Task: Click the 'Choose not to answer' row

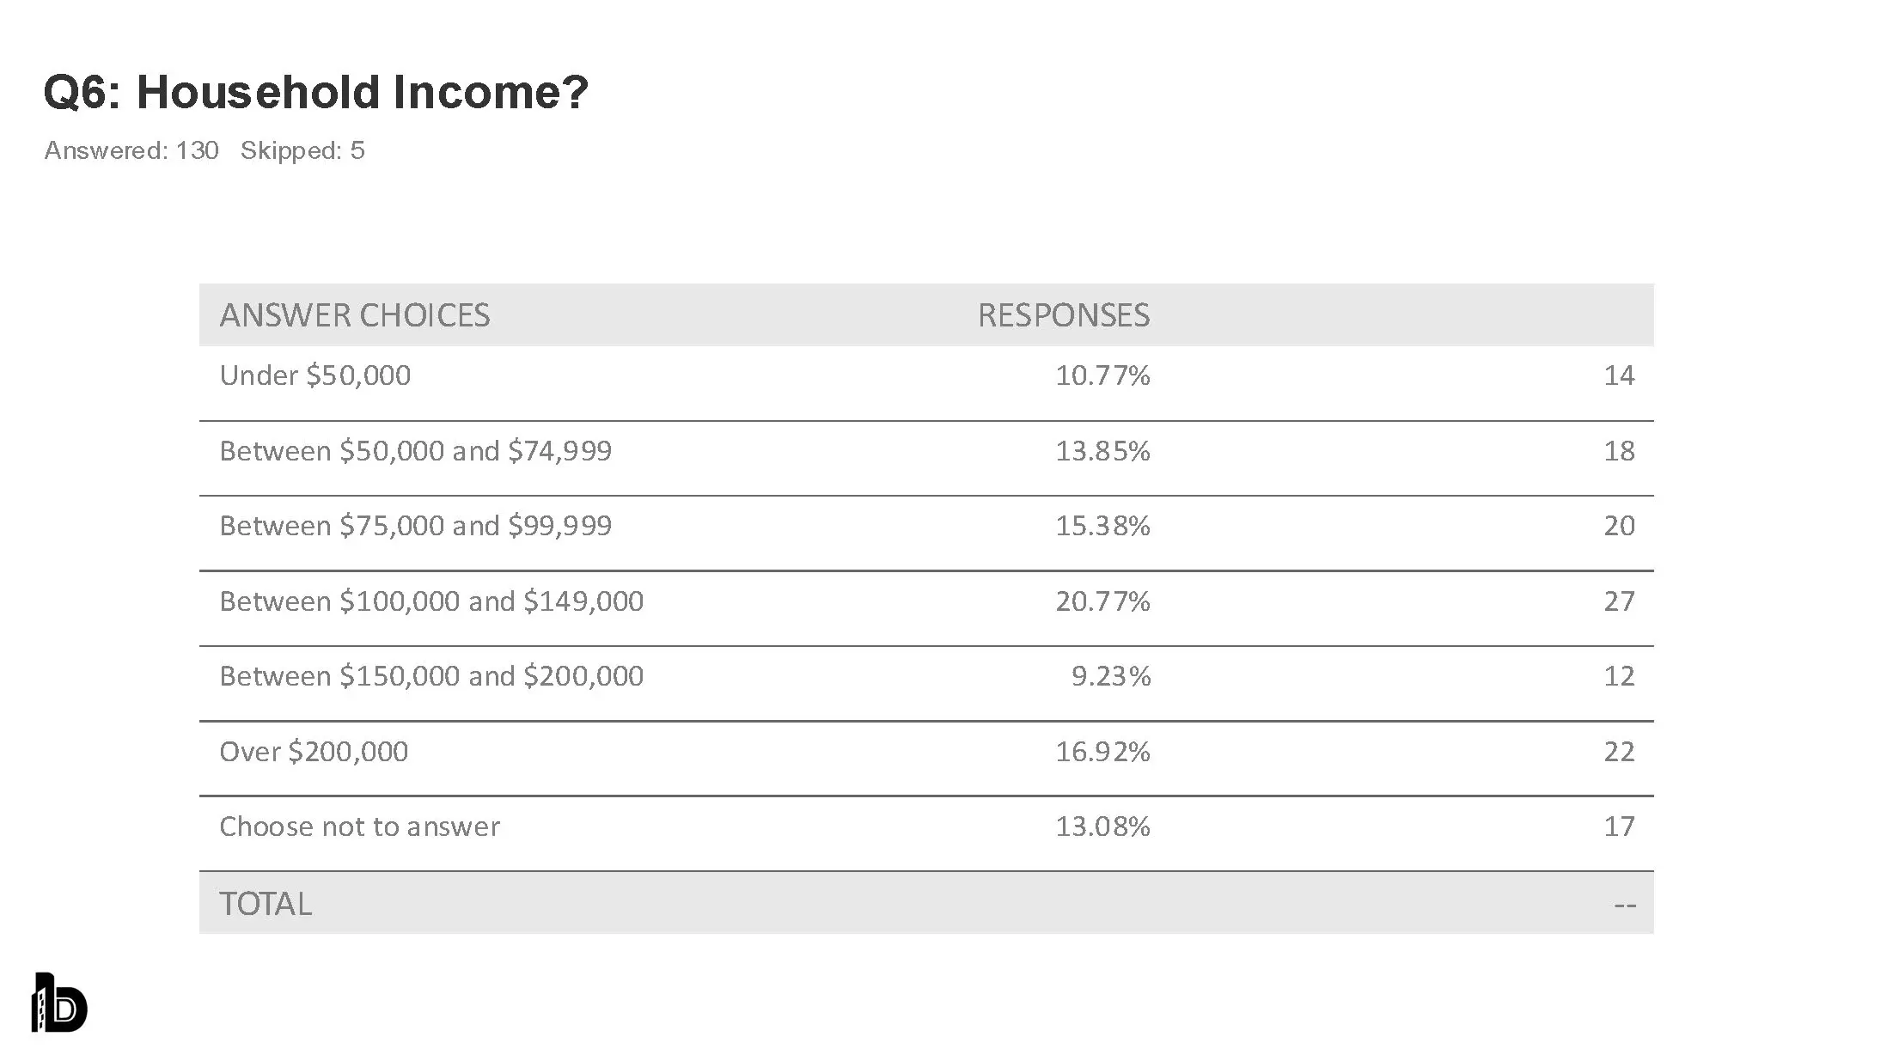Action: tap(359, 826)
